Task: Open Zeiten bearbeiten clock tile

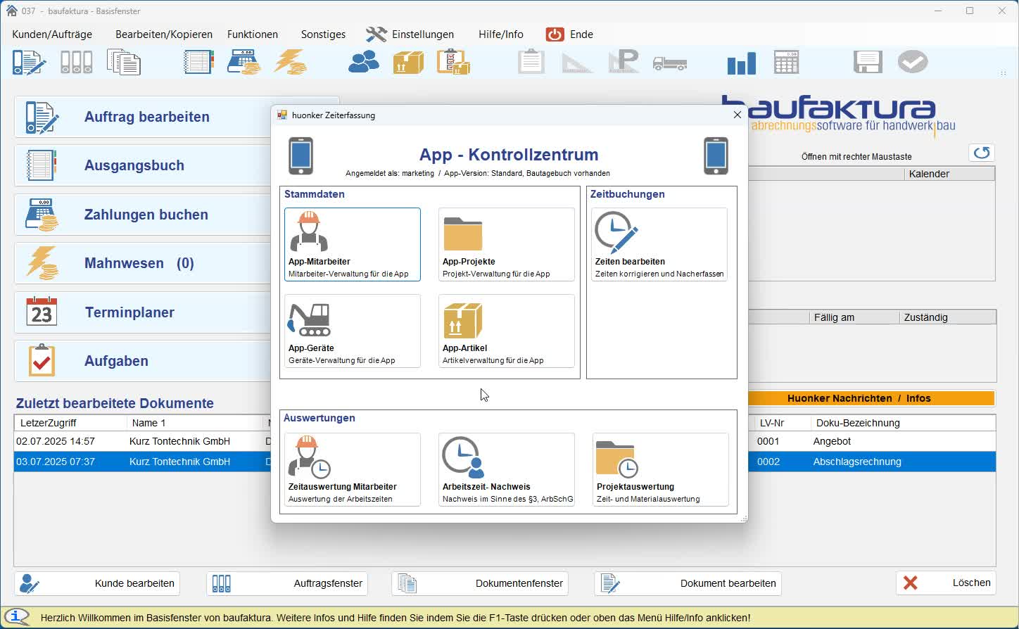Action: [x=659, y=244]
